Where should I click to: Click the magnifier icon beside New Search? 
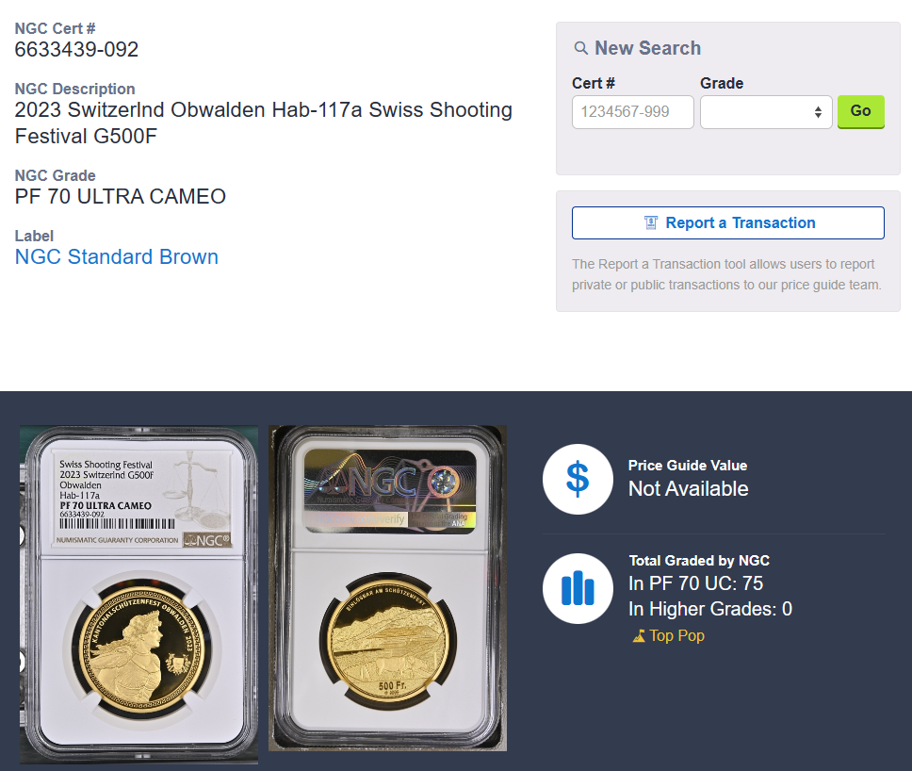pos(580,48)
